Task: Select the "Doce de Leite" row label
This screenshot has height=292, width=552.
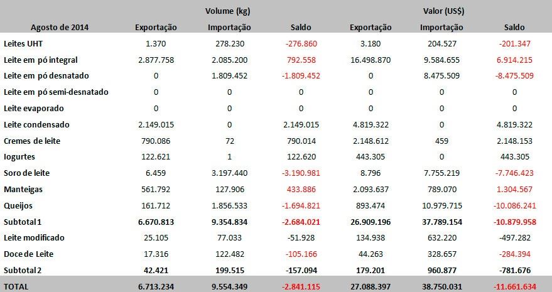Action: coord(28,254)
